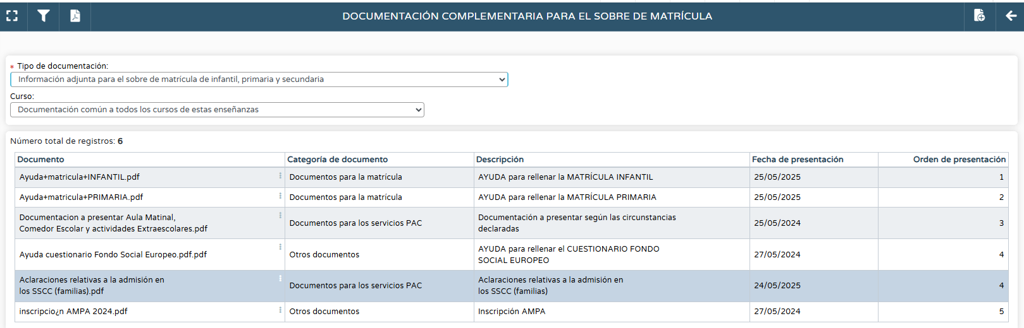This screenshot has height=328, width=1024.
Task: Go back with the arrow icon
Action: 1011,16
